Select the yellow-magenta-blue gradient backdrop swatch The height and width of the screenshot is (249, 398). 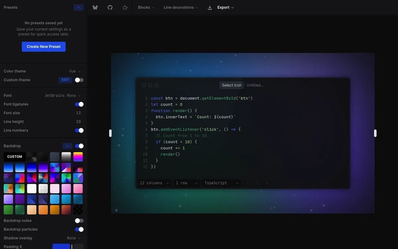pos(78,157)
